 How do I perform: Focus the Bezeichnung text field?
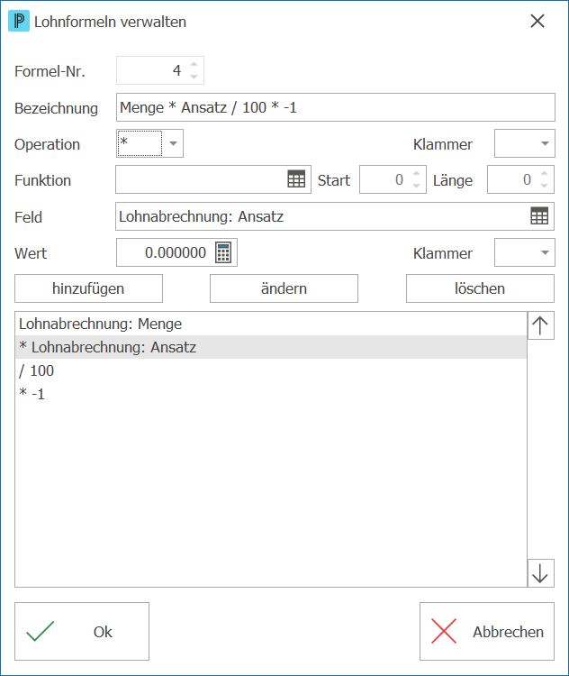(336, 107)
